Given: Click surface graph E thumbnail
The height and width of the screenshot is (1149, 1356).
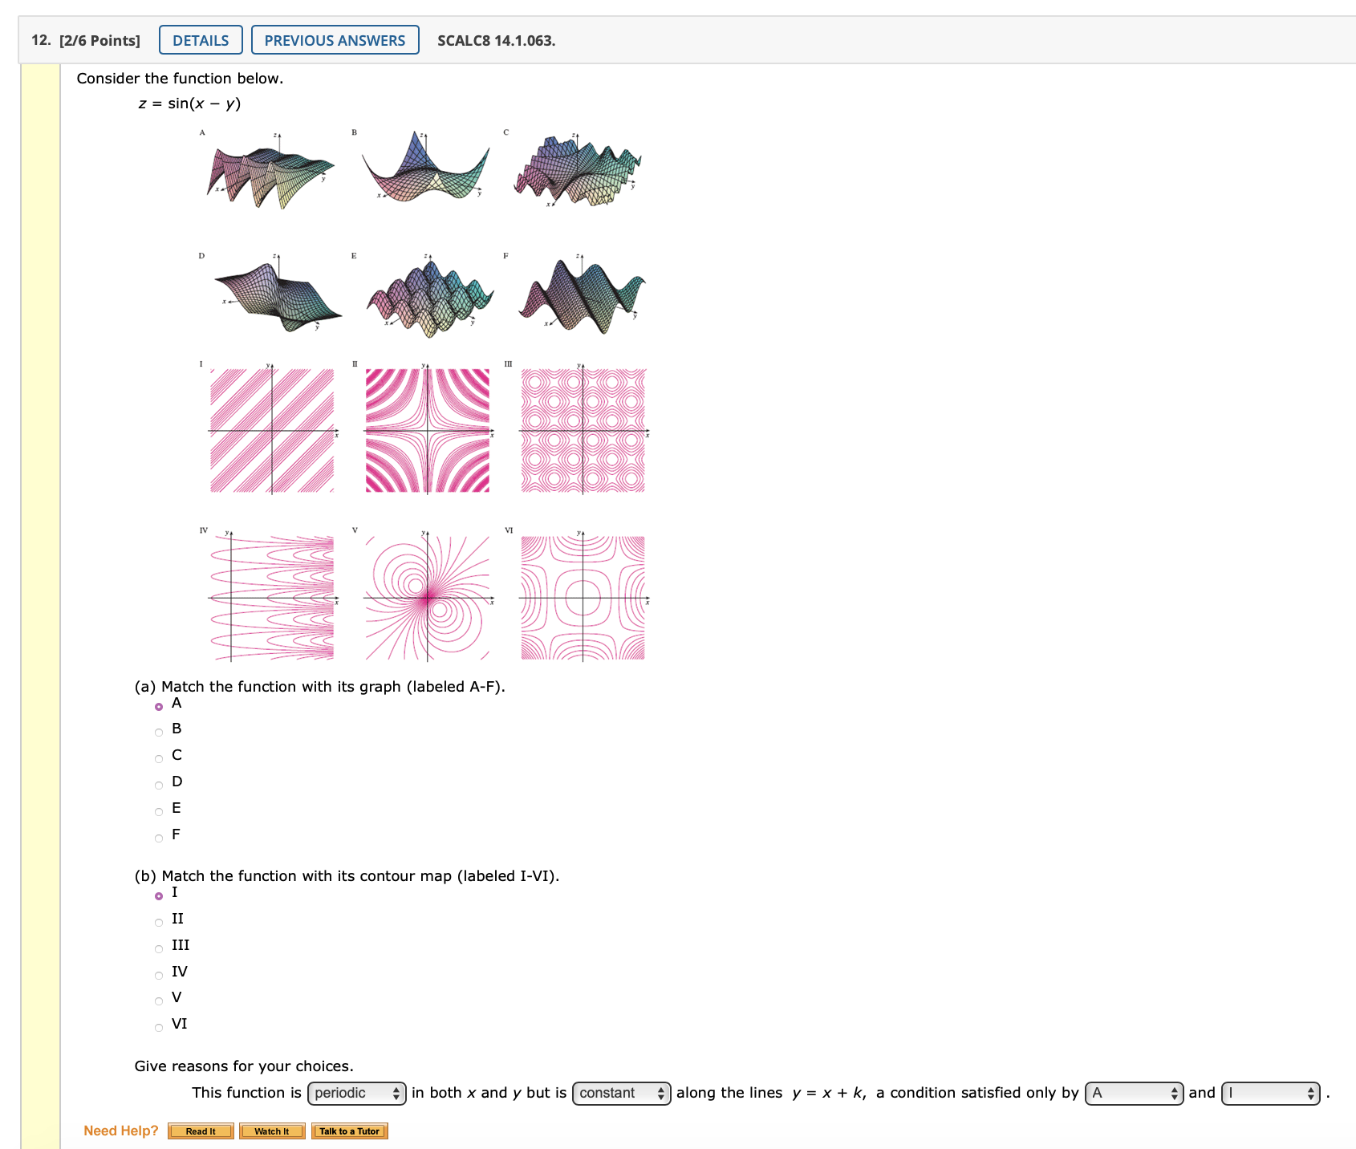Looking at the screenshot, I should 429,295.
